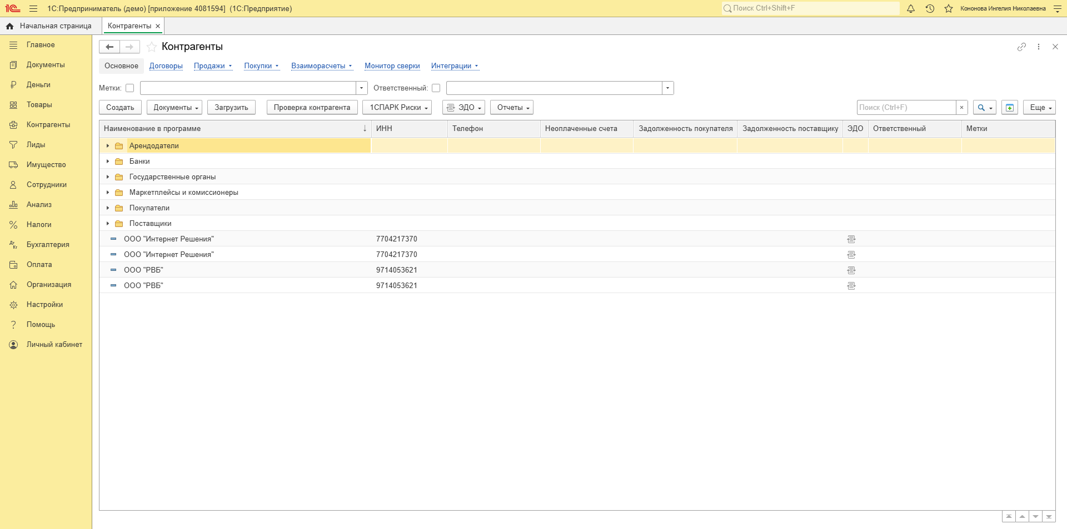Click Проверка контрагента button
Viewport: 1067px width, 529px height.
(312, 108)
